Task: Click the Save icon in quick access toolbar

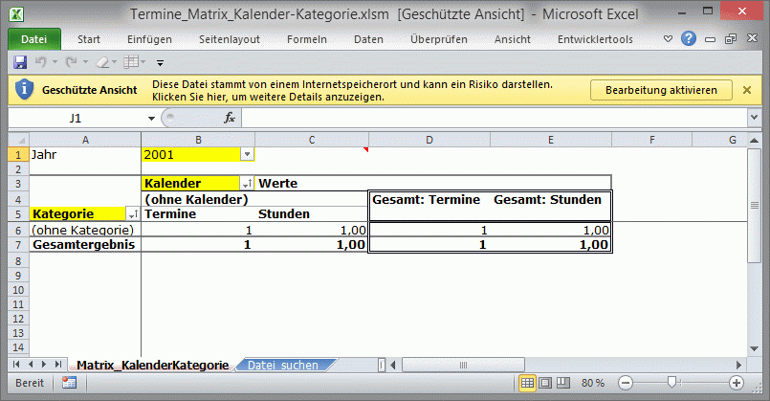Action: coord(19,62)
